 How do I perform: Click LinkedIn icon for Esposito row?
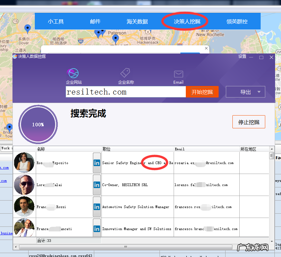tap(97, 163)
